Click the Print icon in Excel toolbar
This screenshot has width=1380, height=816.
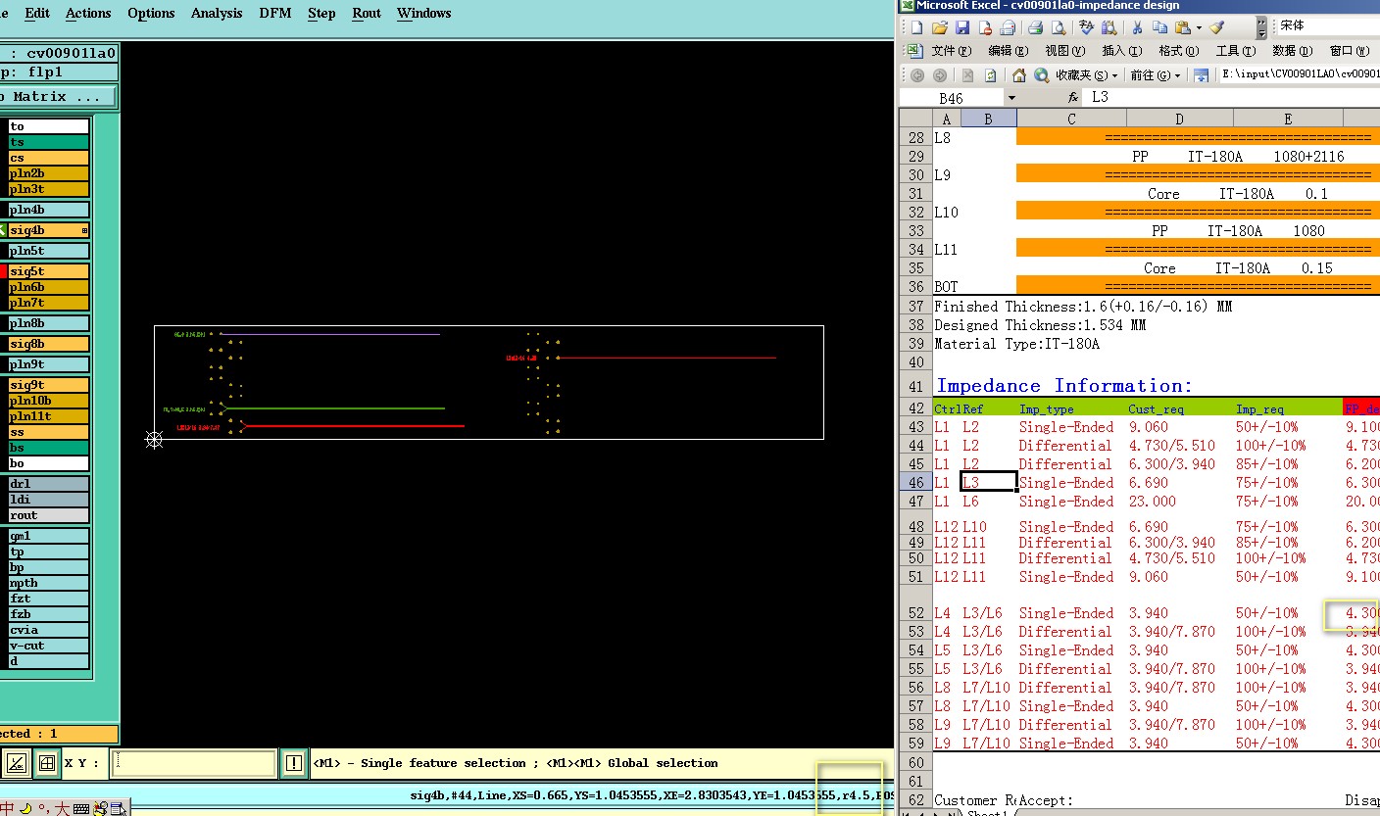[1035, 27]
